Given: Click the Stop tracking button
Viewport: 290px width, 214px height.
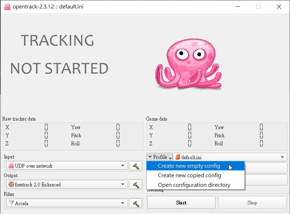Looking at the screenshot, I should tap(252, 203).
